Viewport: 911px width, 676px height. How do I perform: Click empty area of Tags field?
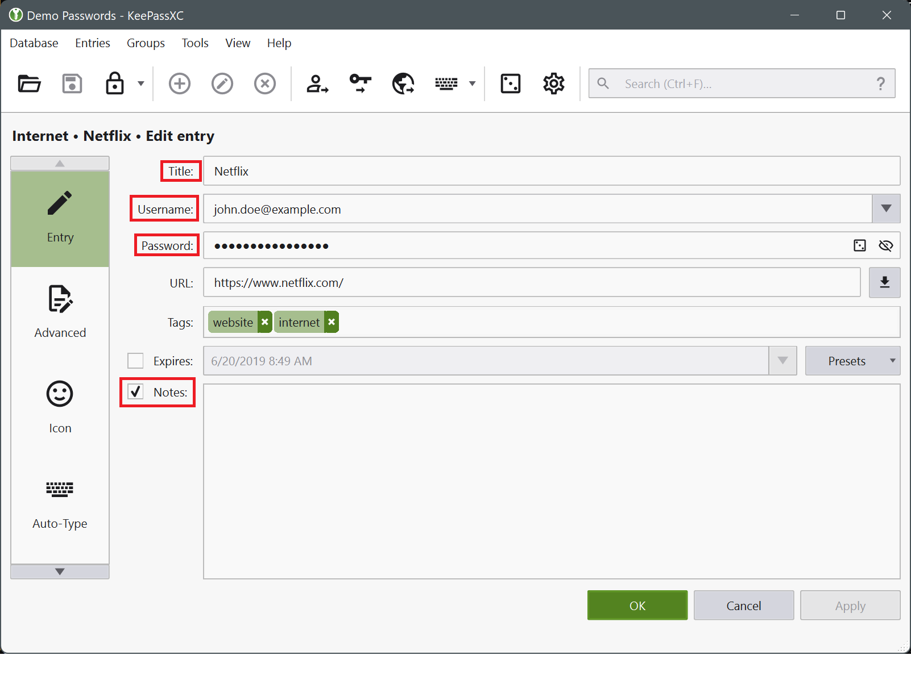click(x=619, y=322)
